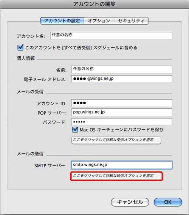Click the 名前 input field
The height and width of the screenshot is (215, 189).
tap(122, 70)
